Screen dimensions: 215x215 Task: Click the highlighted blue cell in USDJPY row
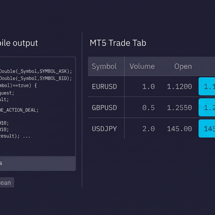pos(207,129)
